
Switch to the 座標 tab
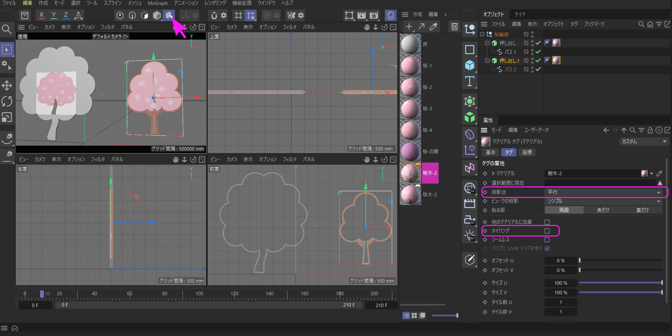pos(527,152)
